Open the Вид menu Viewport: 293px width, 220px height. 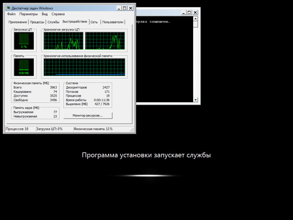[45, 14]
